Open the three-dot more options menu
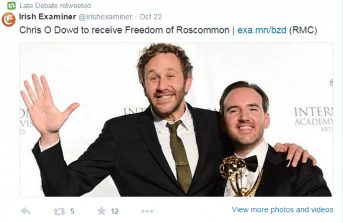Screen dimensions: 343x223 147,211
